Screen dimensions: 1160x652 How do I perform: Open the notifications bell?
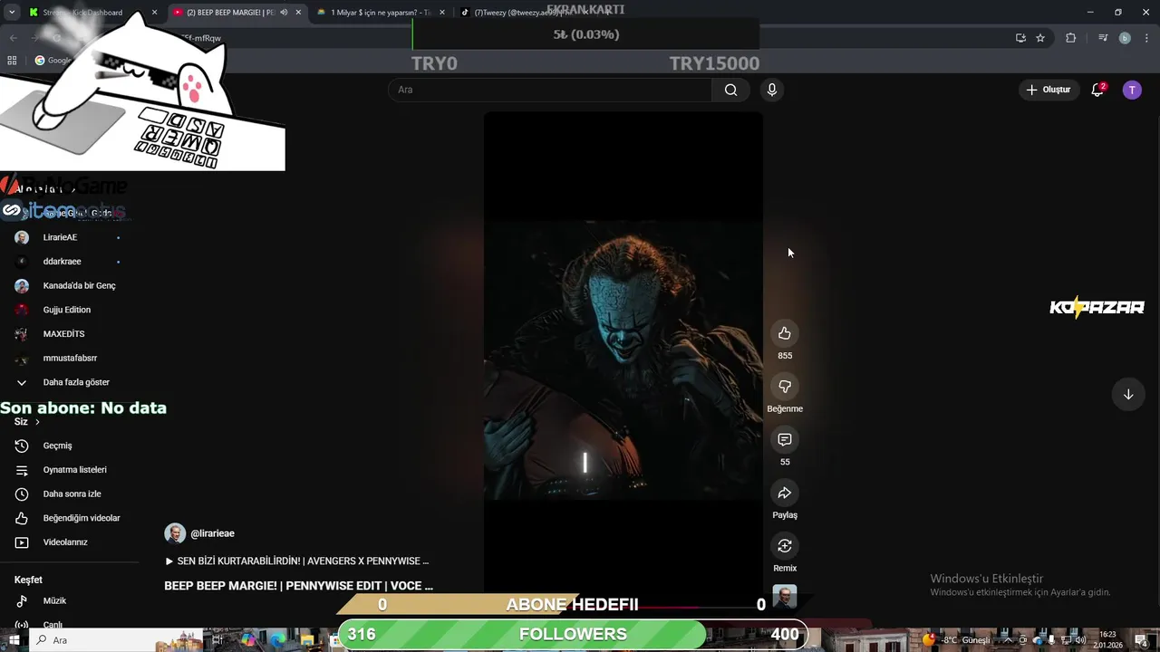coord(1097,90)
